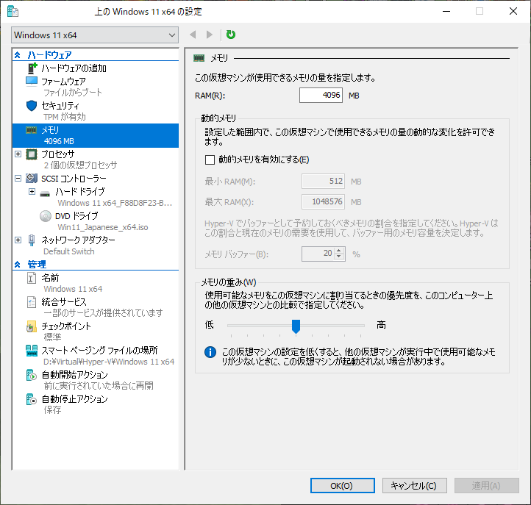Image resolution: width=531 pixels, height=505 pixels.
Task: Click the Windows 11 x64_F88D8F23-B... disk name text
Action: (115, 203)
